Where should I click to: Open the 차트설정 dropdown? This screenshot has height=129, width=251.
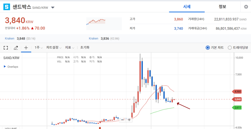coord(54,48)
